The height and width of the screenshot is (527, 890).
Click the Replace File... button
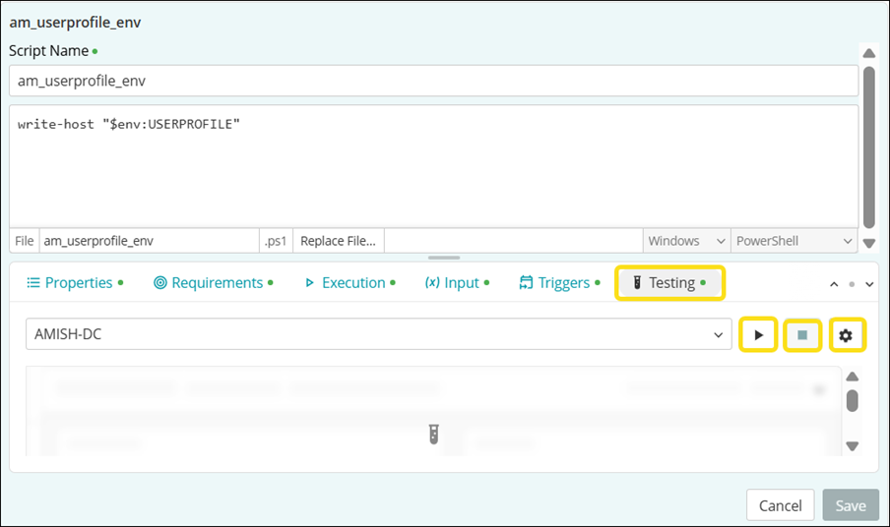338,241
